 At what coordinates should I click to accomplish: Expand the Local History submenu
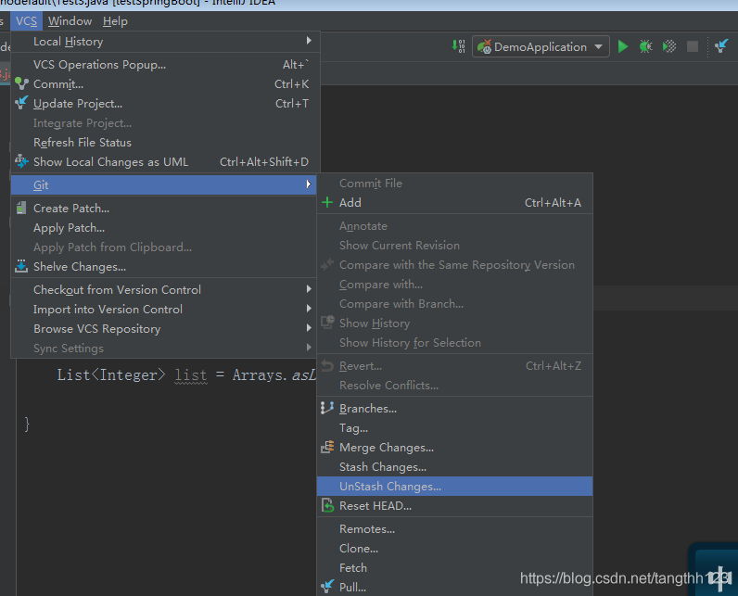(165, 42)
